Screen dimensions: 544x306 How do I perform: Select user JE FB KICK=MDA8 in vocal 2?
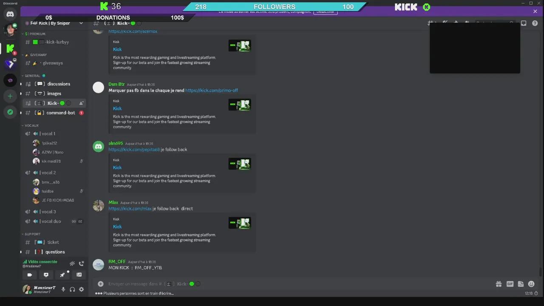point(59,200)
